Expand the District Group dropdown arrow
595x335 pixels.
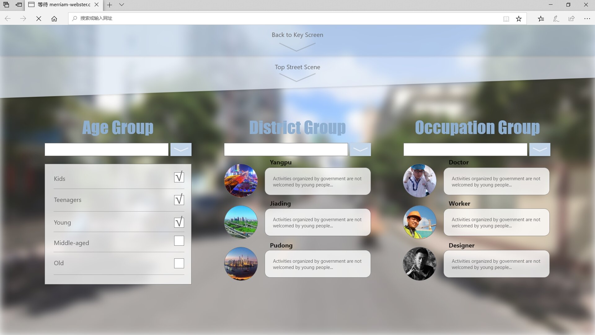[x=360, y=150]
